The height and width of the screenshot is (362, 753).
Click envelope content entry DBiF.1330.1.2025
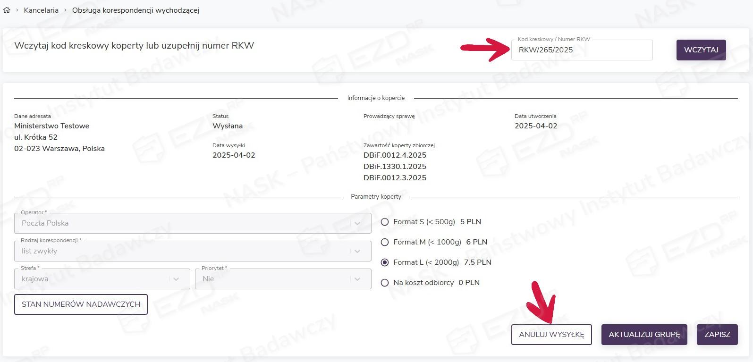click(395, 167)
